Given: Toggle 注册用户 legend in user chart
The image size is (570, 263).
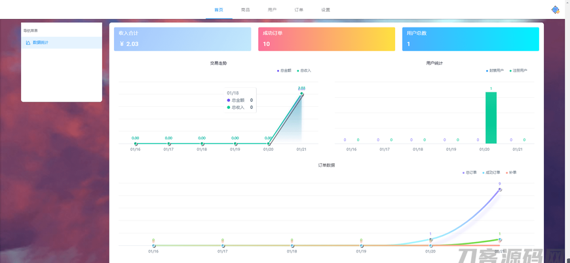Looking at the screenshot, I should point(518,70).
